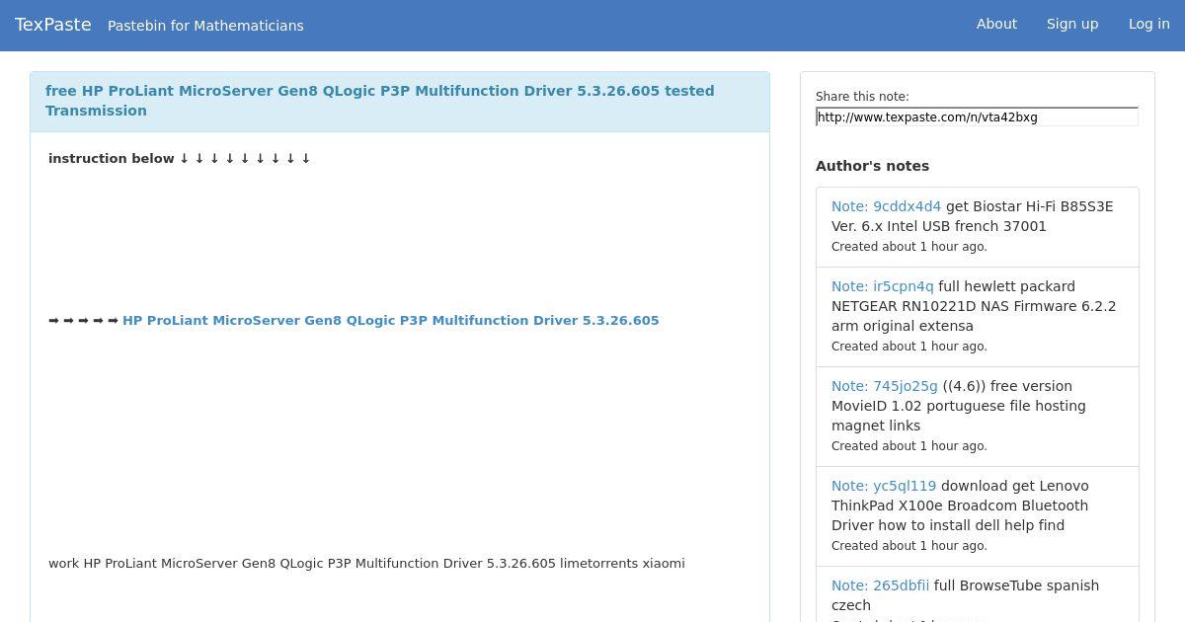Follow the HP ProLiant MicroServer driver link in body
1185x622 pixels.
(x=391, y=320)
